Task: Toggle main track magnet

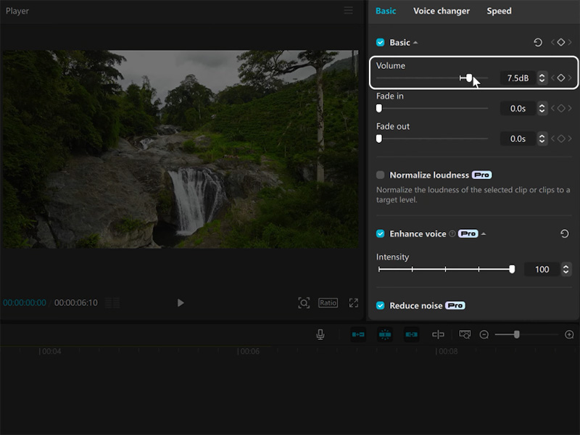Action: (x=358, y=334)
